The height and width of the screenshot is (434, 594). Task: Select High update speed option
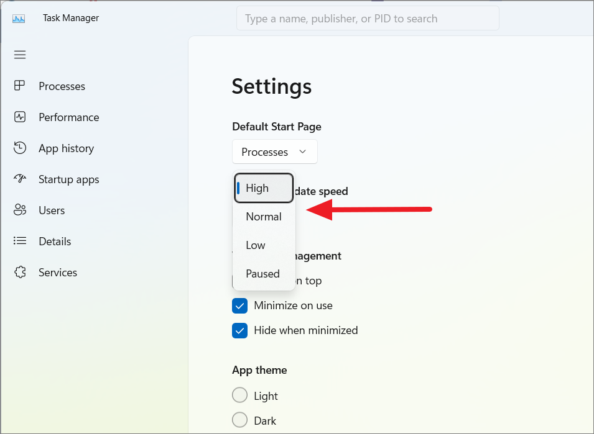[264, 188]
